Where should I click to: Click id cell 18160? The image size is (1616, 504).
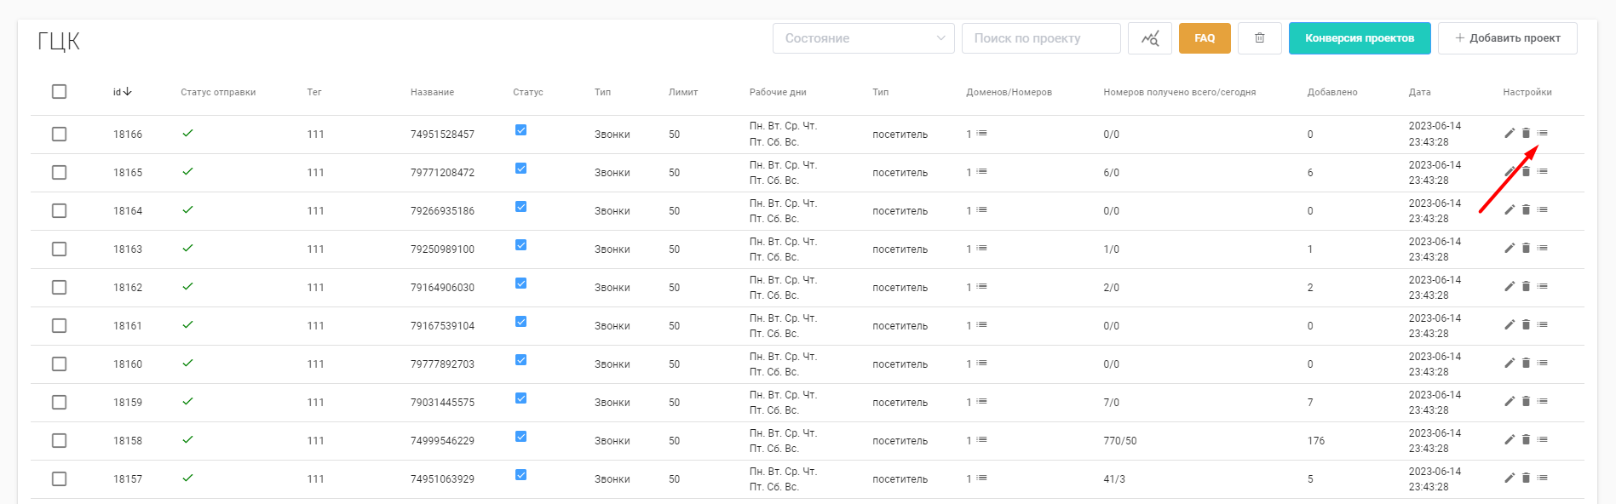pyautogui.click(x=128, y=364)
